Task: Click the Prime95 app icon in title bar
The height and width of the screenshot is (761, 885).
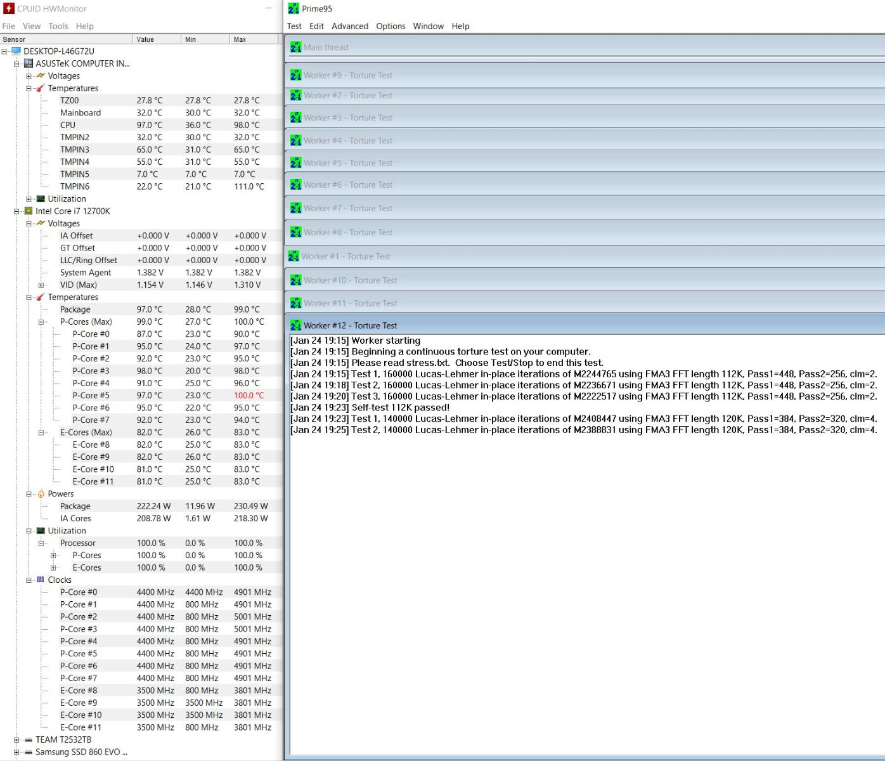Action: (294, 8)
